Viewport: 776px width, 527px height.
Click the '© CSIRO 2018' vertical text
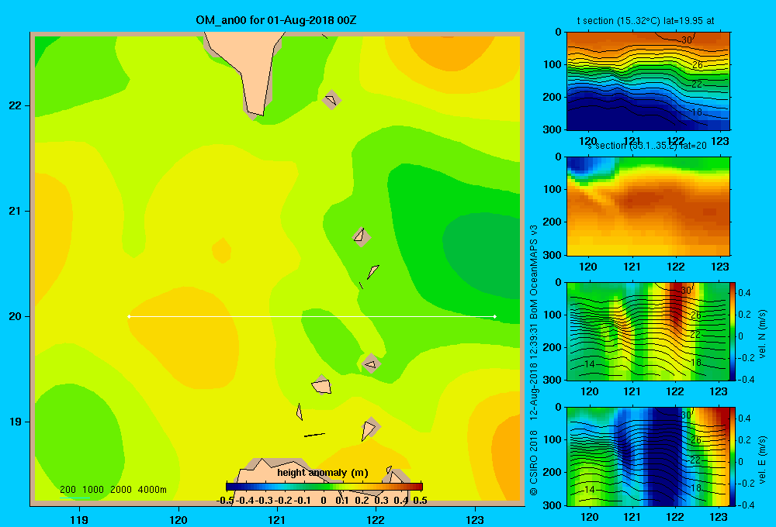pos(534,462)
